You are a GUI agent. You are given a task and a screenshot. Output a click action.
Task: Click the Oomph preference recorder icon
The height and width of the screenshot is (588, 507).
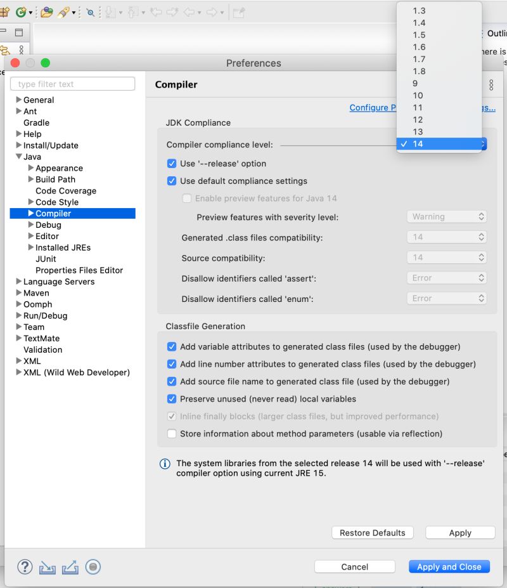(x=93, y=566)
